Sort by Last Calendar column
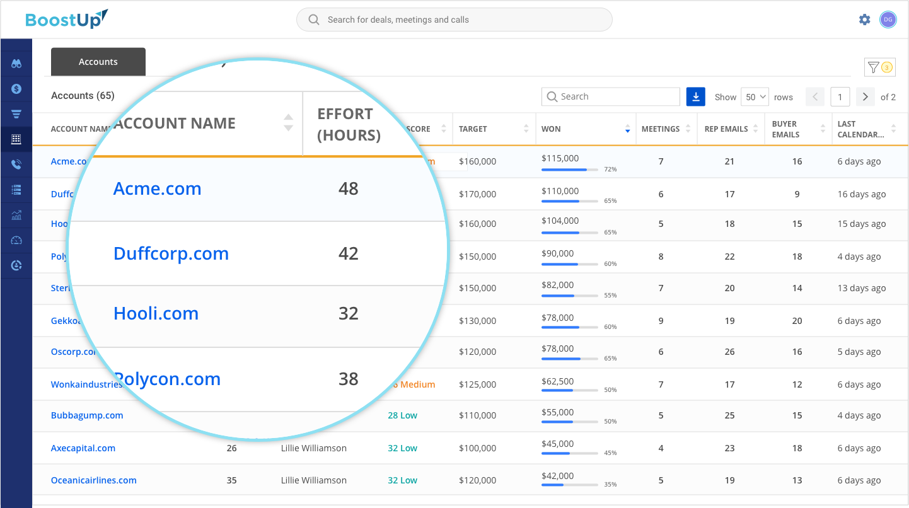 tap(895, 129)
